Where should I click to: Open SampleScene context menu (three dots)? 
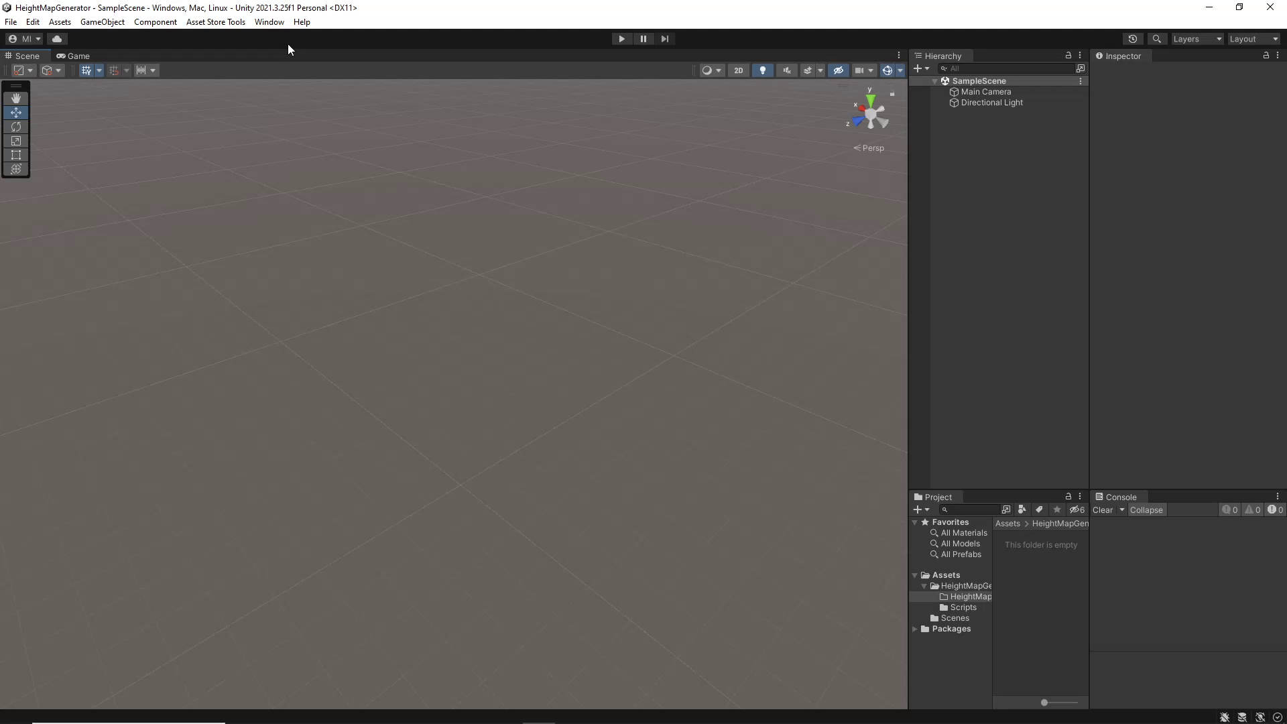click(x=1081, y=81)
